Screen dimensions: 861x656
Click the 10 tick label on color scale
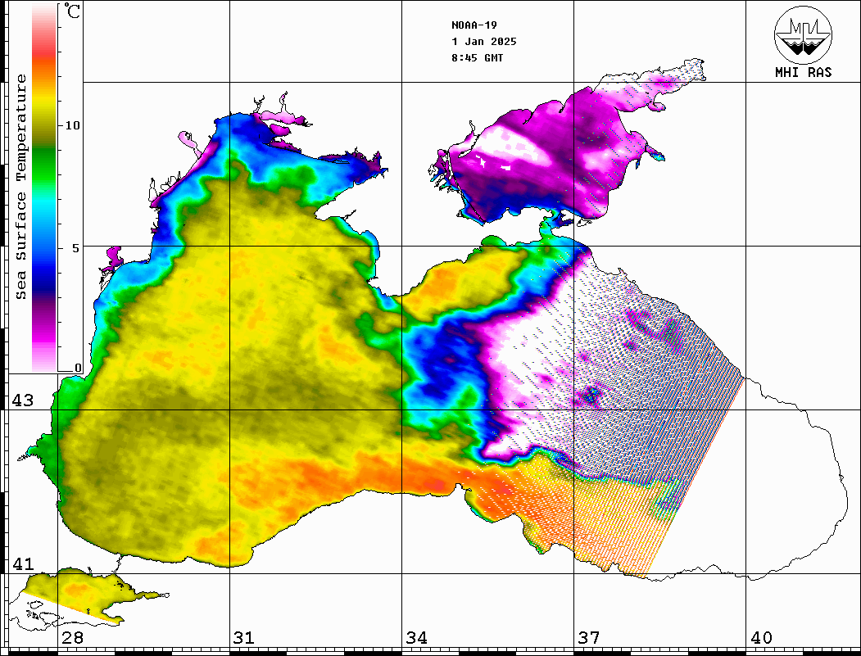(x=72, y=125)
